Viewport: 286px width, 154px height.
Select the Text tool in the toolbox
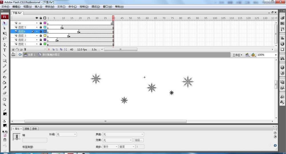pos(5,50)
